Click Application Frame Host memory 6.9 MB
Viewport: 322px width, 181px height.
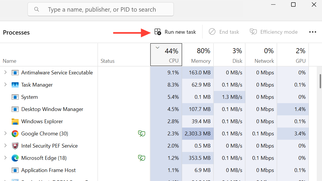pyautogui.click(x=202, y=170)
